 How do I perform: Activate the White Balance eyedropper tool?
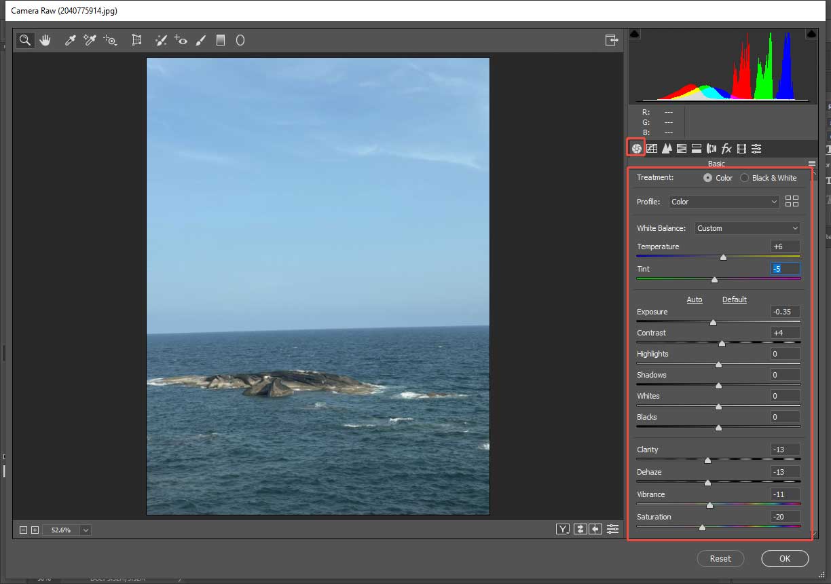pos(70,40)
